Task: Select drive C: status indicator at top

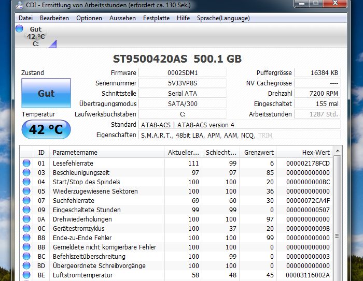Action: [35, 36]
